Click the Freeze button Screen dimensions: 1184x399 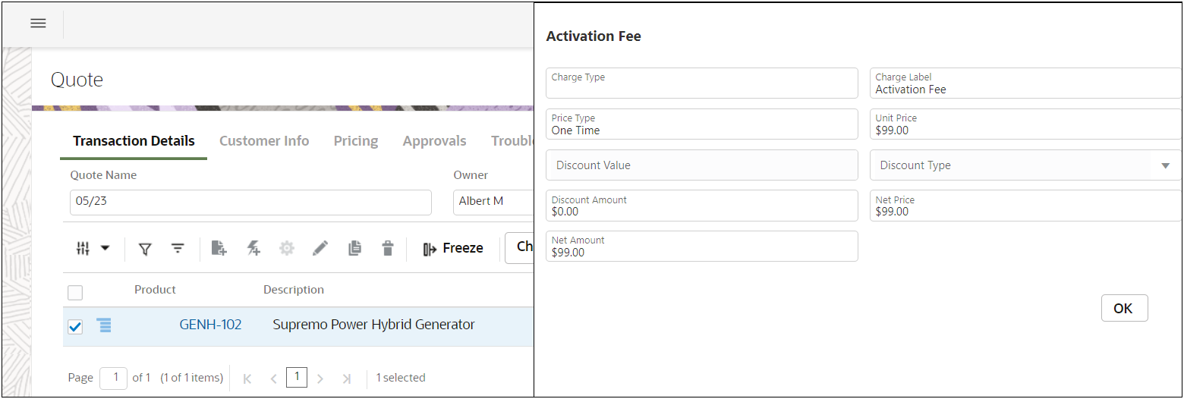tap(453, 248)
